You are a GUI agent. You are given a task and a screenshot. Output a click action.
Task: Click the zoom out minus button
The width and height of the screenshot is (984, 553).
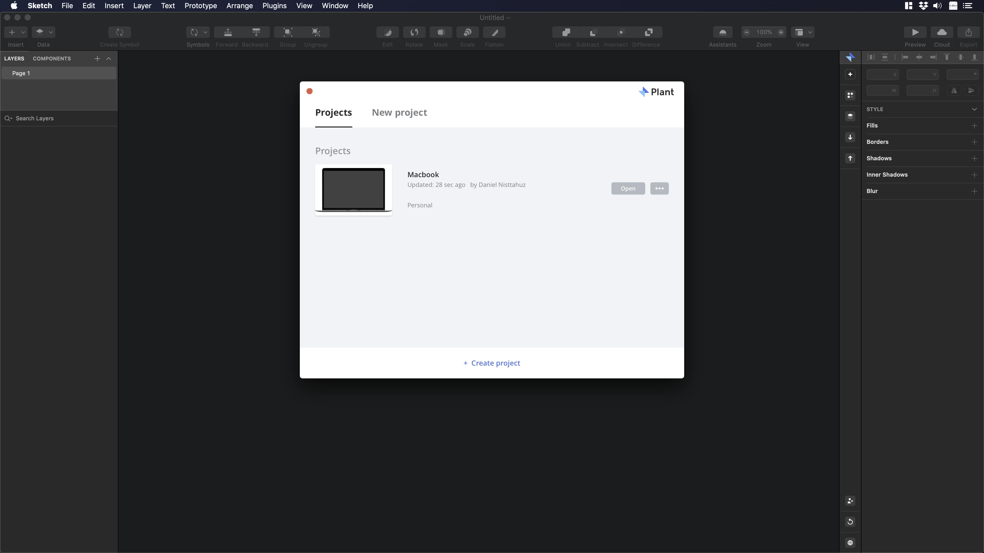pyautogui.click(x=746, y=33)
